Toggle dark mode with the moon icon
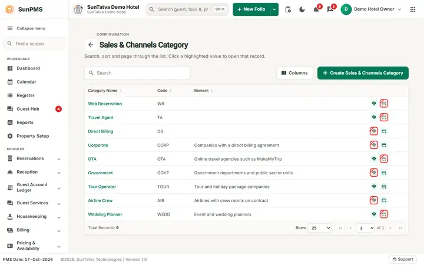The width and height of the screenshot is (424, 265). 302,9
